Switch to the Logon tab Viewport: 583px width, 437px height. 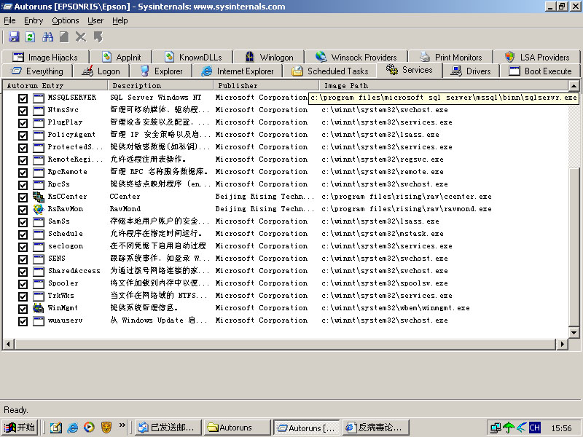click(x=101, y=71)
